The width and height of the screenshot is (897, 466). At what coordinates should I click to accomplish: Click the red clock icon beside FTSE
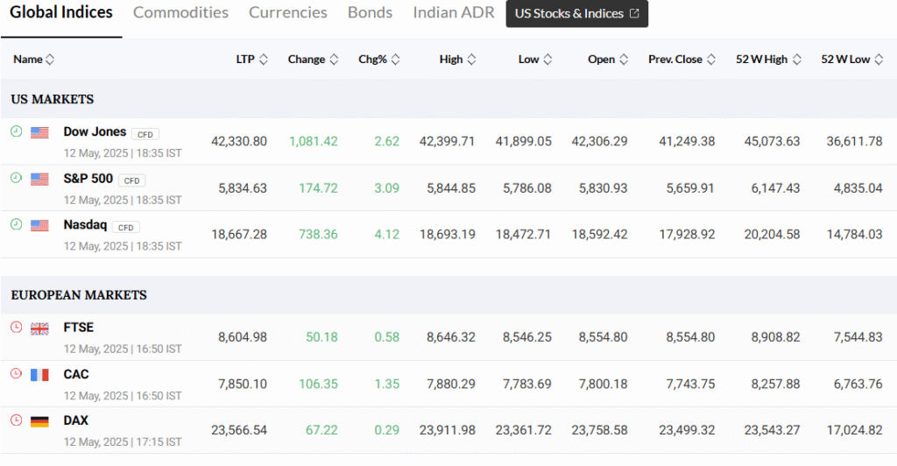16,327
